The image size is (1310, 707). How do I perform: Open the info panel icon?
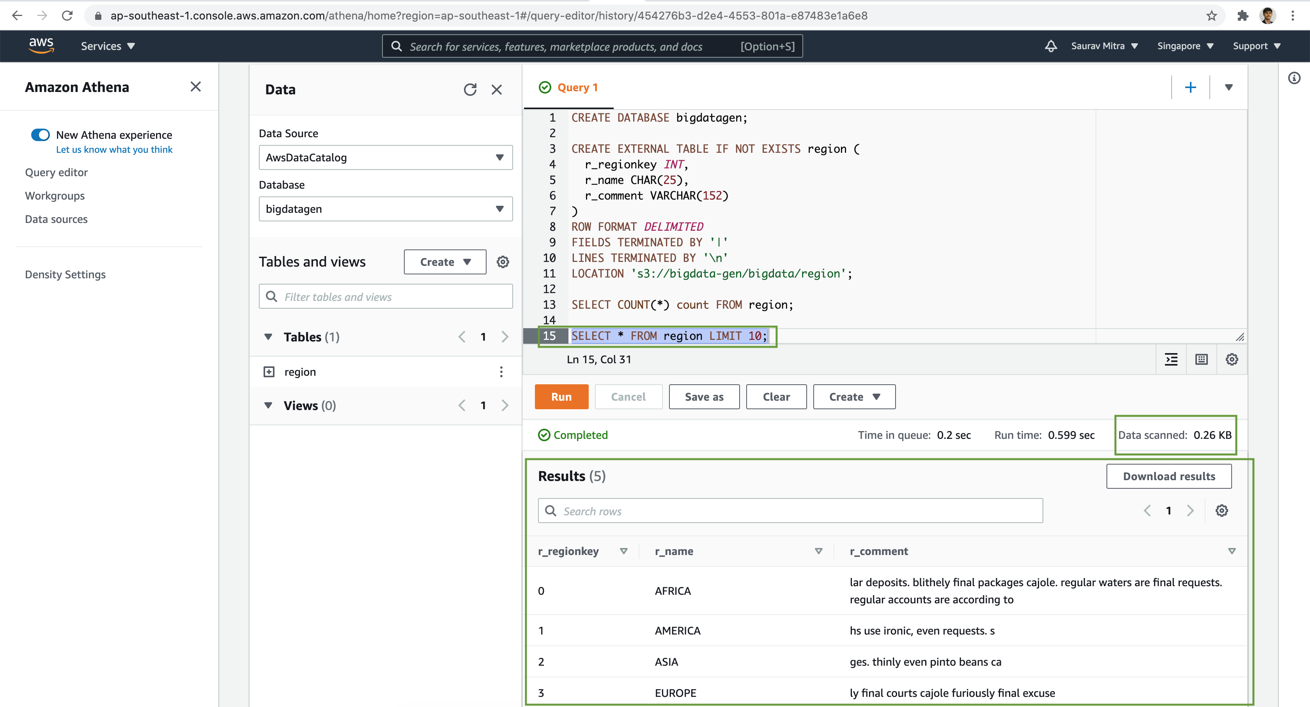tap(1294, 78)
